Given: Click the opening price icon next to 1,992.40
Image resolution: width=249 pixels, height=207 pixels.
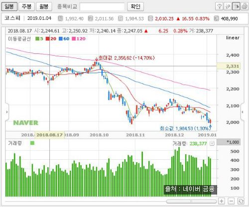Looking at the screenshot, I should click(x=60, y=18).
